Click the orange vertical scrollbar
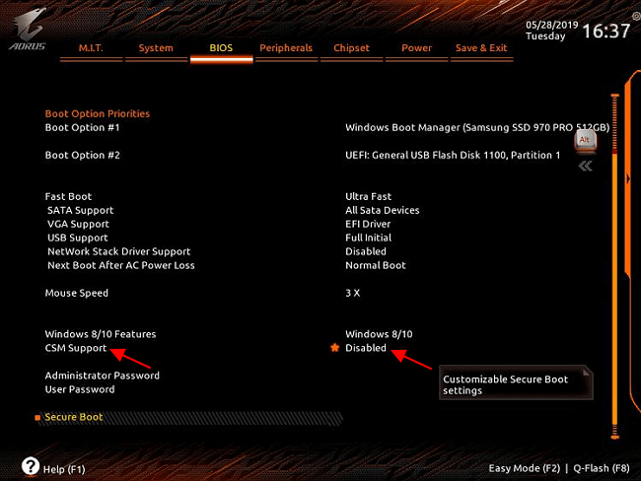Image resolution: width=641 pixels, height=481 pixels. click(x=614, y=266)
